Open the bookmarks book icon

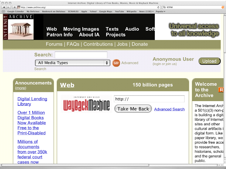[3, 11]
